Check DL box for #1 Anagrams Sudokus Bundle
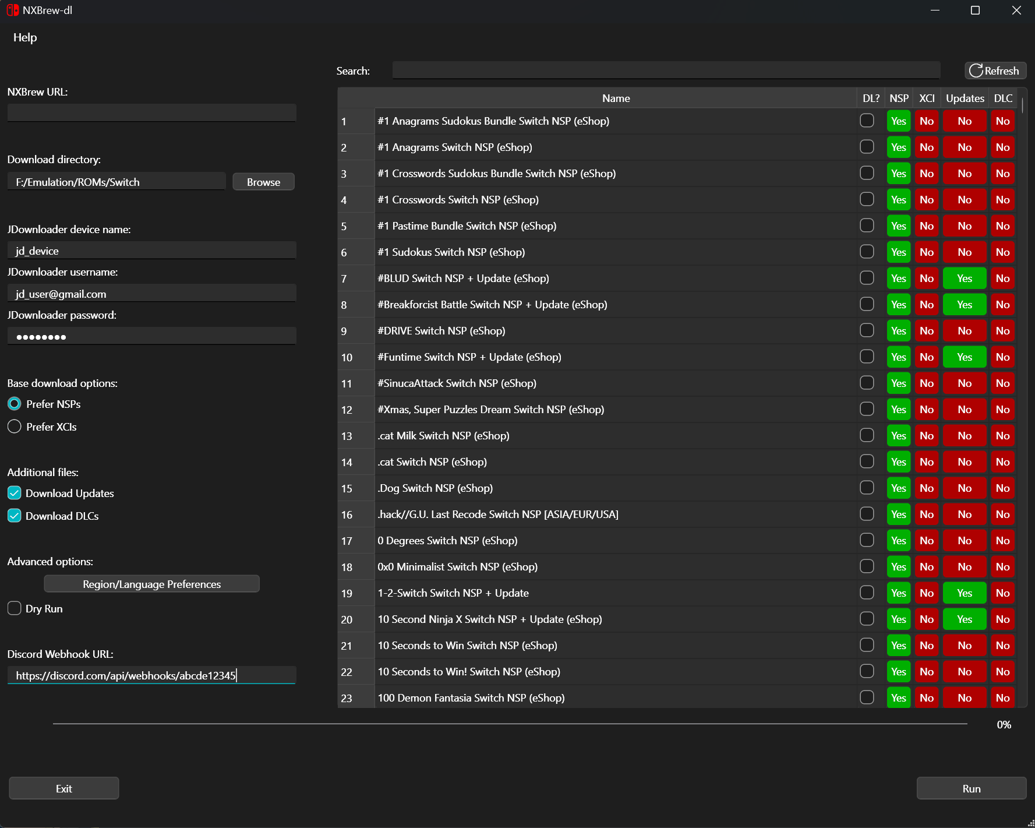Image resolution: width=1035 pixels, height=828 pixels. [x=867, y=121]
